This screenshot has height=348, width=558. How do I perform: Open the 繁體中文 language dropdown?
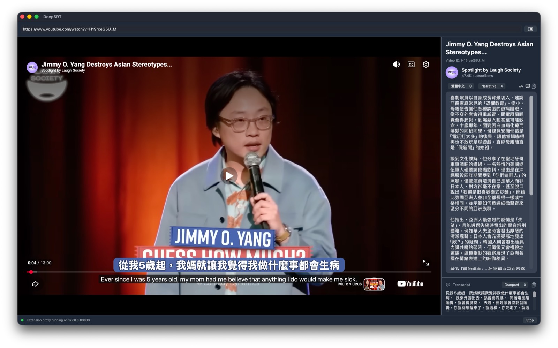pos(461,86)
